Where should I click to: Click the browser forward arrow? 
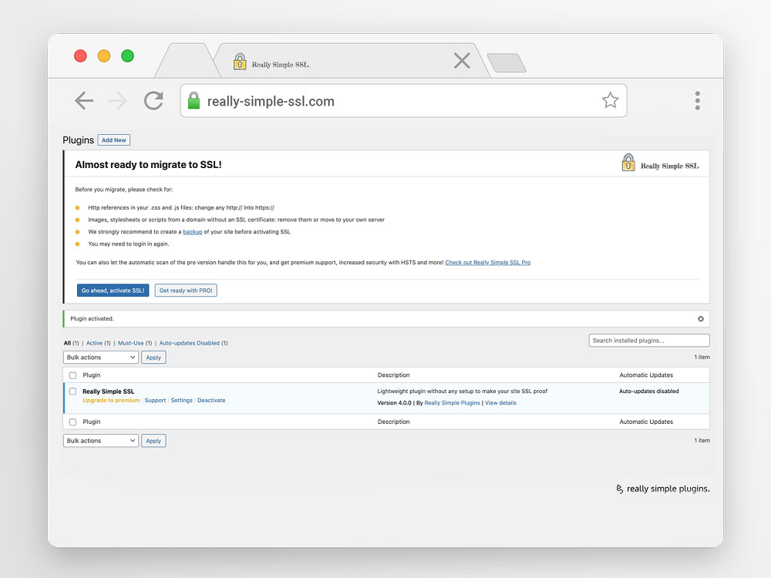[118, 101]
